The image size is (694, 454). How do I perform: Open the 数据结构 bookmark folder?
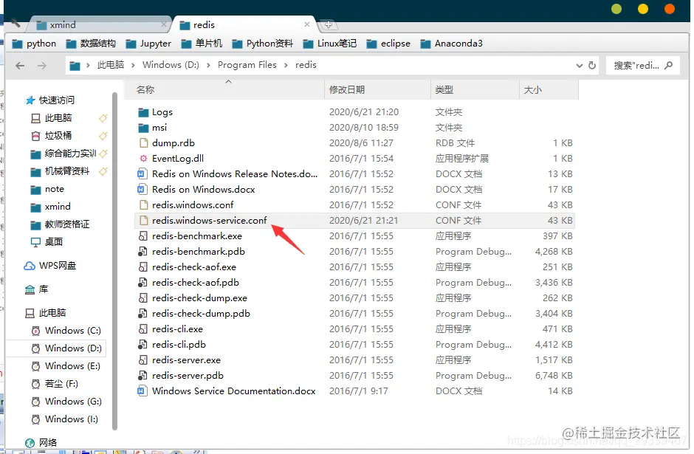click(x=91, y=44)
